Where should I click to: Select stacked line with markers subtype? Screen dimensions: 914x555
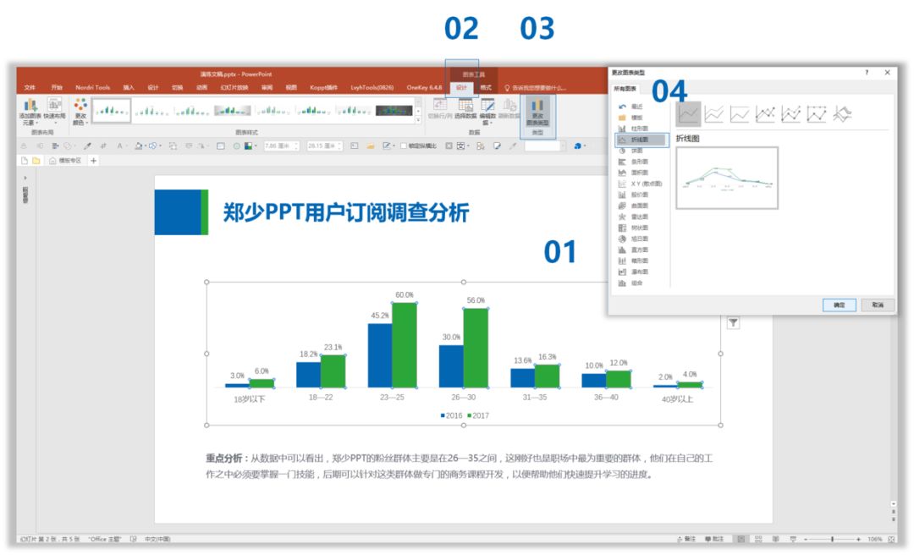click(x=790, y=113)
